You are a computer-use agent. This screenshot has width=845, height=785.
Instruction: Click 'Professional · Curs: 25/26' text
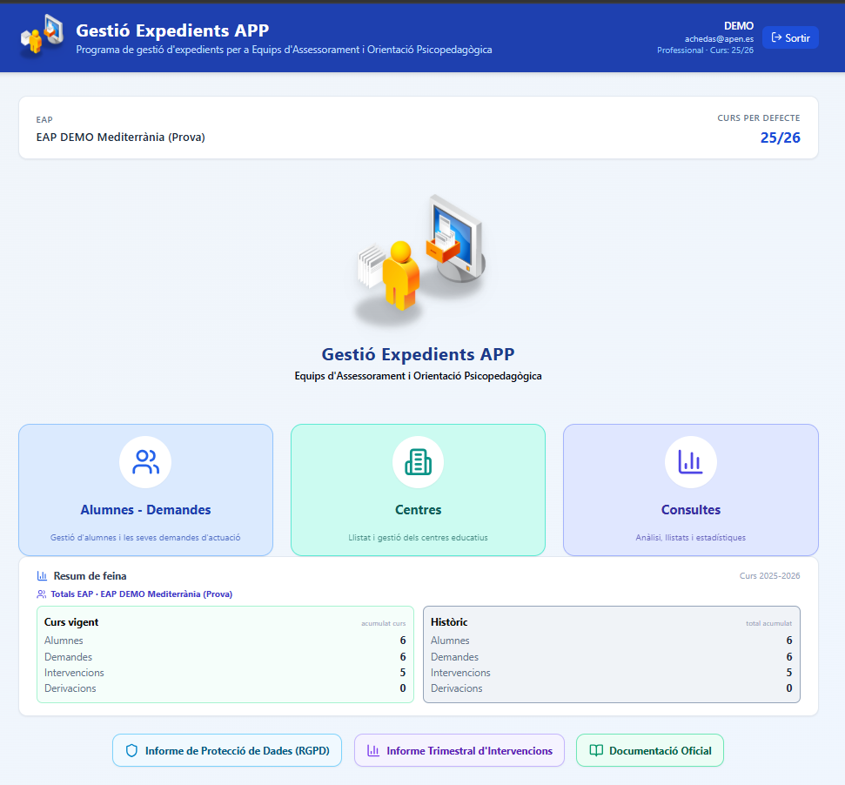(x=705, y=50)
